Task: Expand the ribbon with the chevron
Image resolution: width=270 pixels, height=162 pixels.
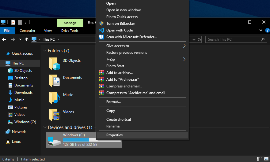Action: pyautogui.click(x=261, y=30)
